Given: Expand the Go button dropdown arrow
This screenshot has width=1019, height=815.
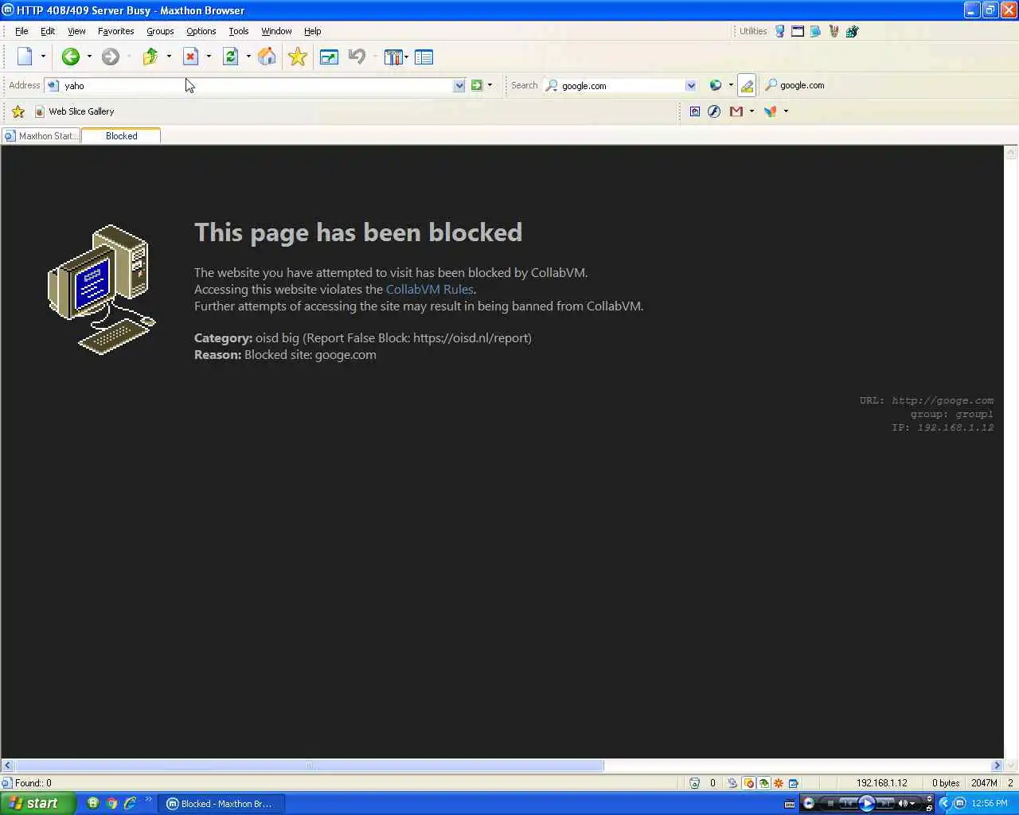Looking at the screenshot, I should tap(490, 85).
